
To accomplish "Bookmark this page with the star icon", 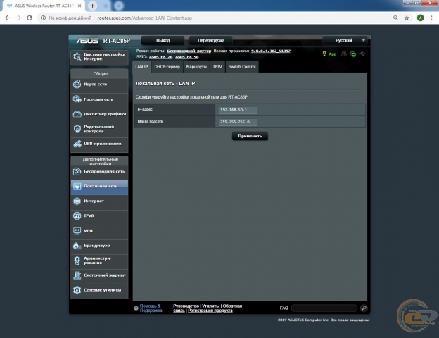I will pyautogui.click(x=407, y=18).
